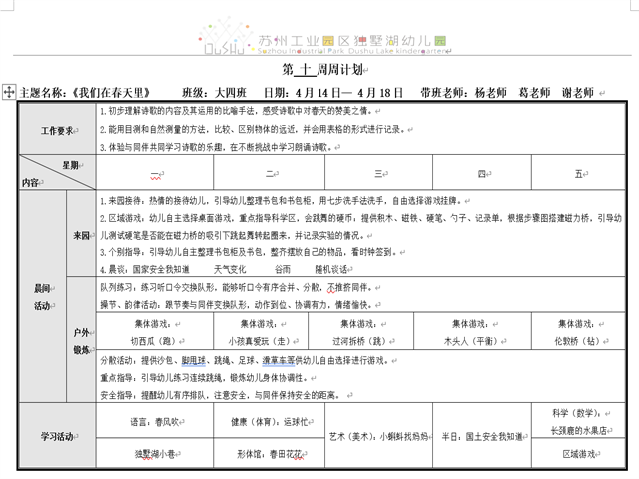
Task: Click cell 形体馆：春田花花
Action: [x=270, y=454]
